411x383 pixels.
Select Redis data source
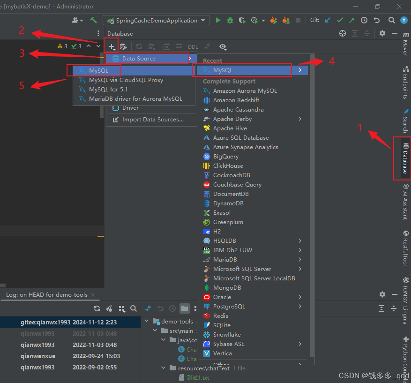(252, 315)
